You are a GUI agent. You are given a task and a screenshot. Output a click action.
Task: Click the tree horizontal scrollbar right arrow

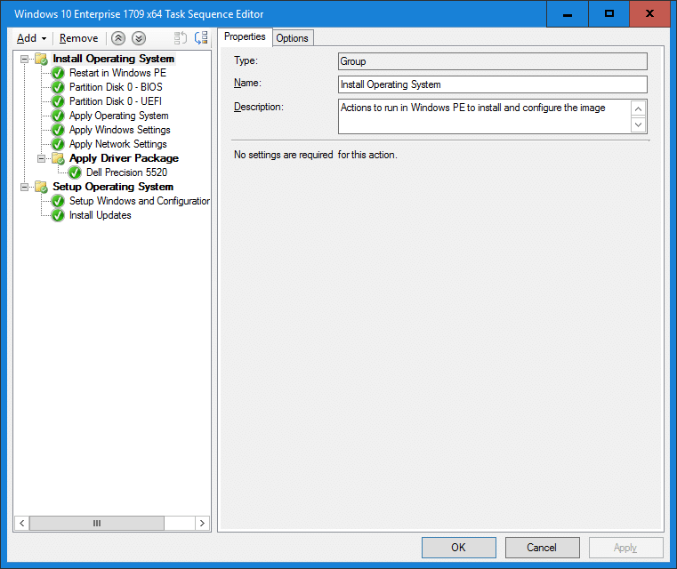click(202, 524)
